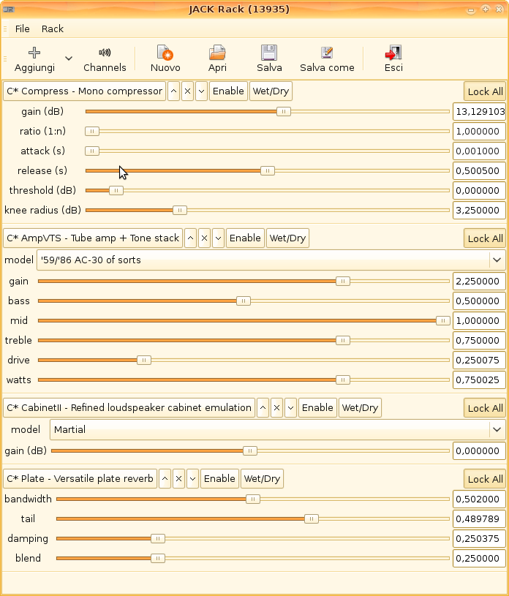Open the Rack menu
This screenshot has height=596, width=509.
pos(53,29)
